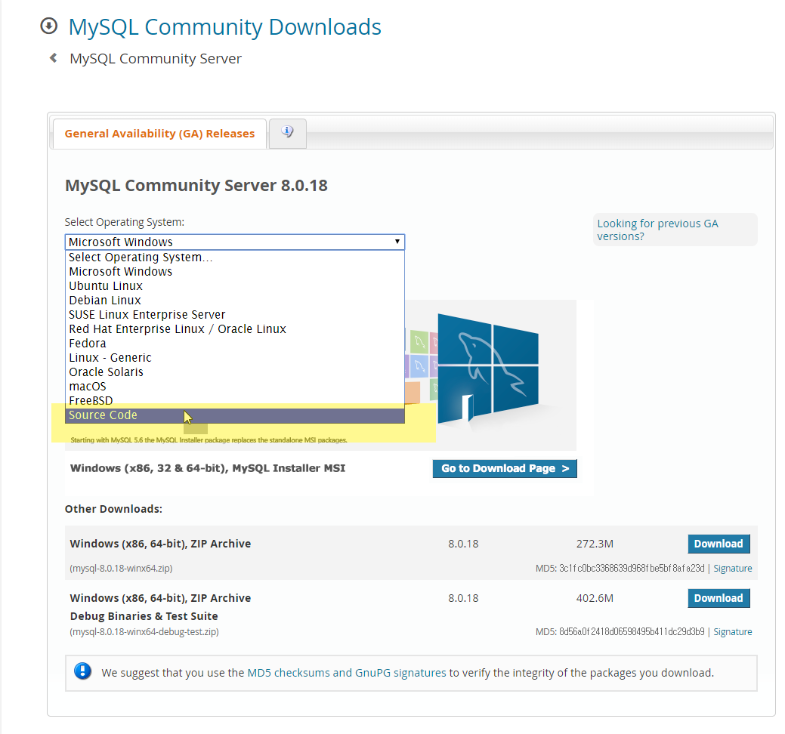This screenshot has height=734, width=785.
Task: Click the Select Operating System: label
Action: pyautogui.click(x=125, y=222)
